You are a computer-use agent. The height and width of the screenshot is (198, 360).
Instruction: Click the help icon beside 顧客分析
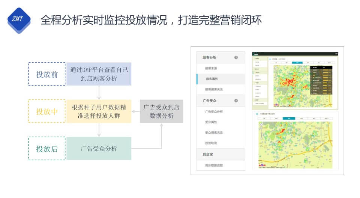point(236,58)
